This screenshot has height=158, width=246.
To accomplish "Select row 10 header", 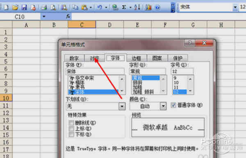I will 6,98.
